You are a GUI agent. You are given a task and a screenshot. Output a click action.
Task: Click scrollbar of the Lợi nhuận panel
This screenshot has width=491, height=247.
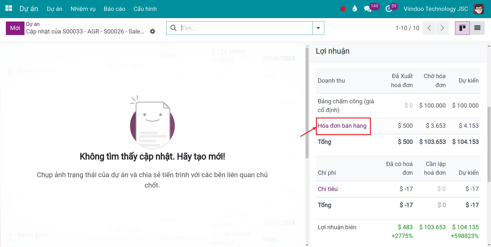[489, 144]
